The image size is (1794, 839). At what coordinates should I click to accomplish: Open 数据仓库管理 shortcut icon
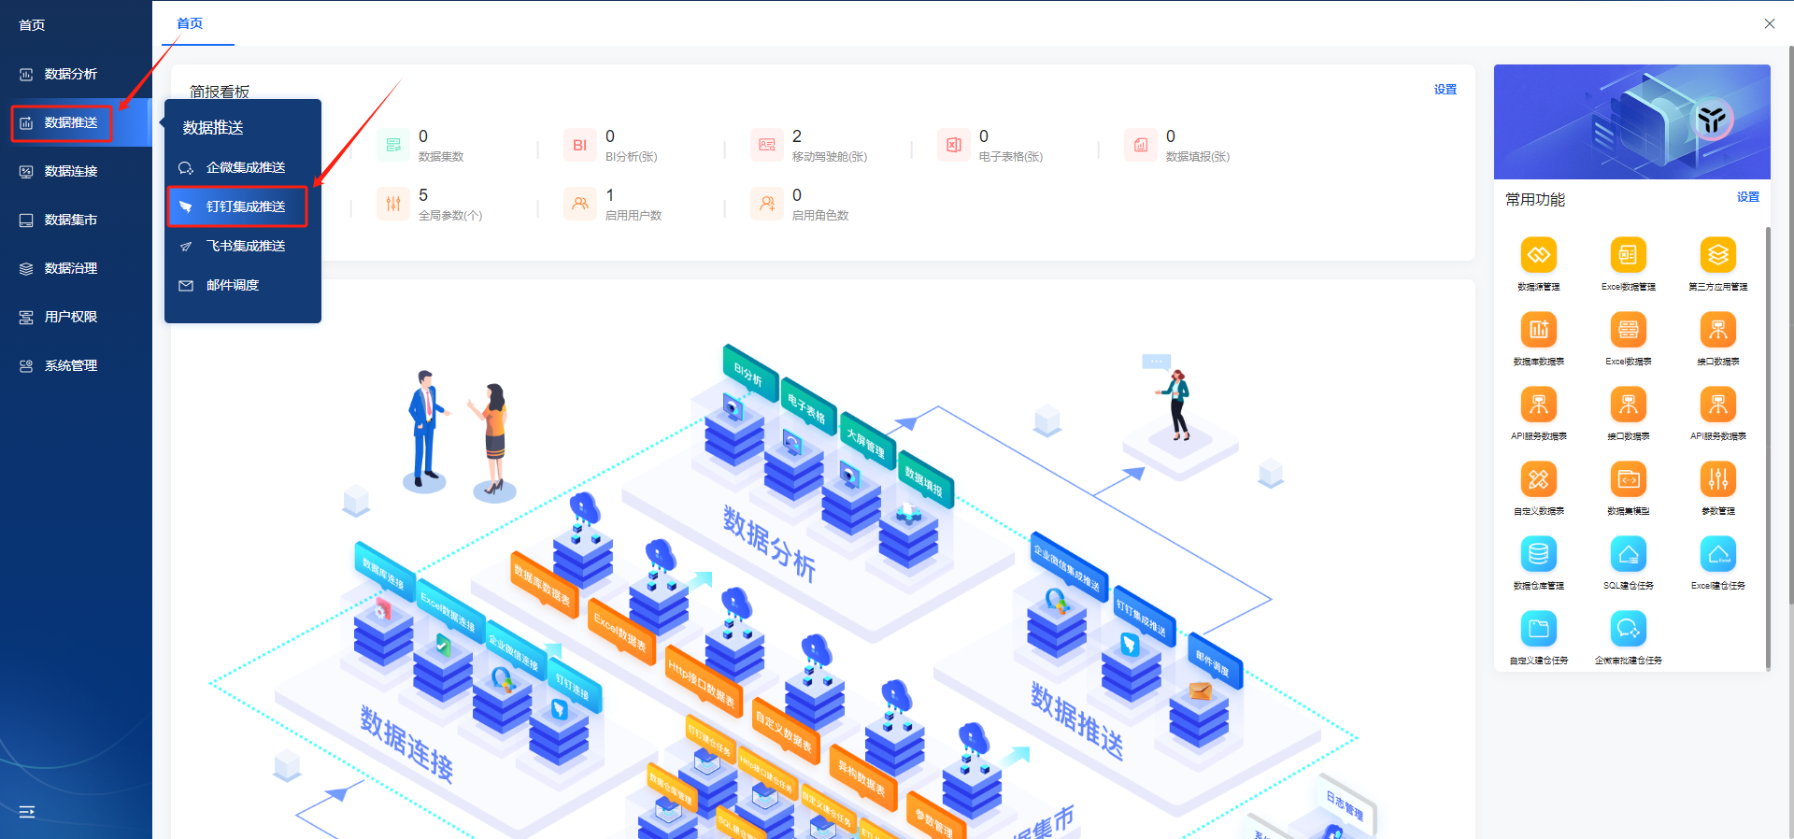click(1538, 554)
